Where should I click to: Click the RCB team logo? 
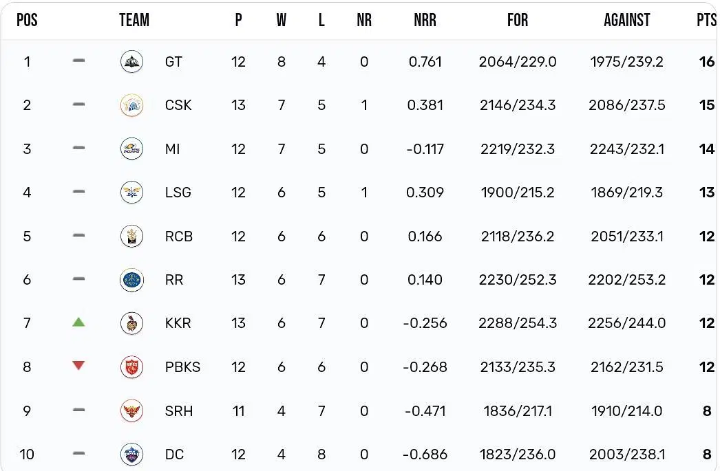[131, 237]
